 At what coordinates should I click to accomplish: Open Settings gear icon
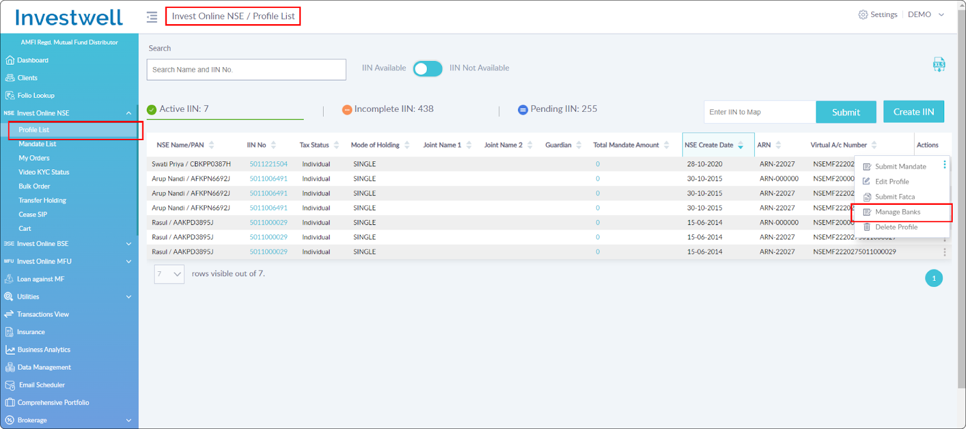click(x=863, y=15)
